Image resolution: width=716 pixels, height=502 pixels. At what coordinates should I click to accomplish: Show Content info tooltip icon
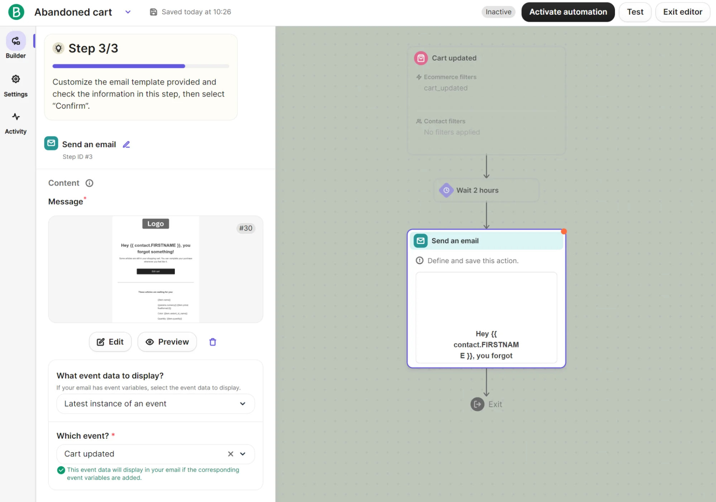tap(89, 183)
